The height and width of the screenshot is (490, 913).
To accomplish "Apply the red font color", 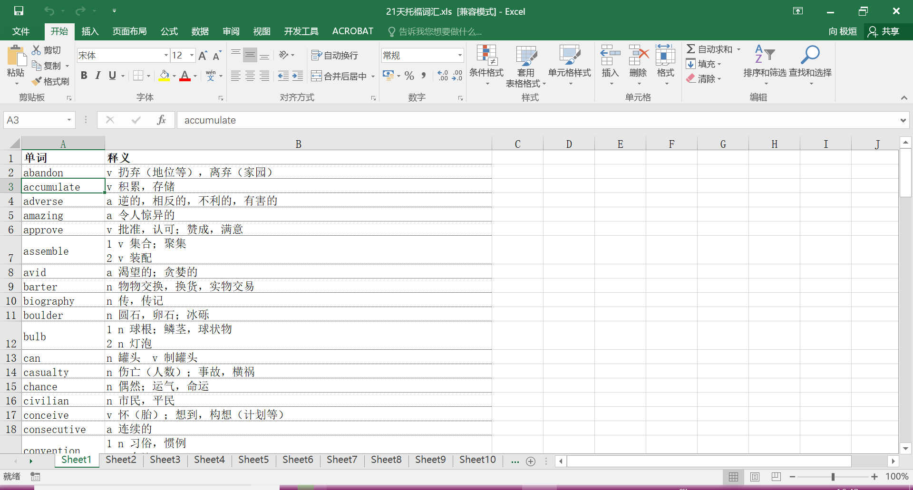I will pos(185,76).
